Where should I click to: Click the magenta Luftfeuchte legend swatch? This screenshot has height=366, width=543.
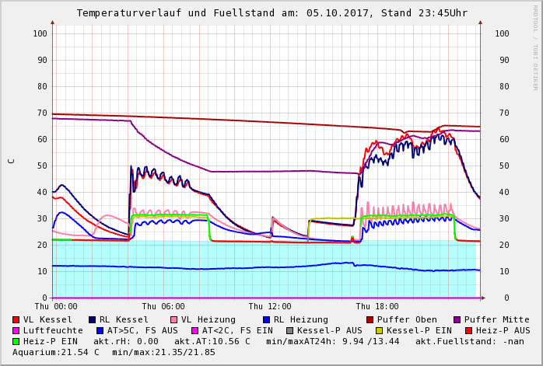tap(16, 330)
